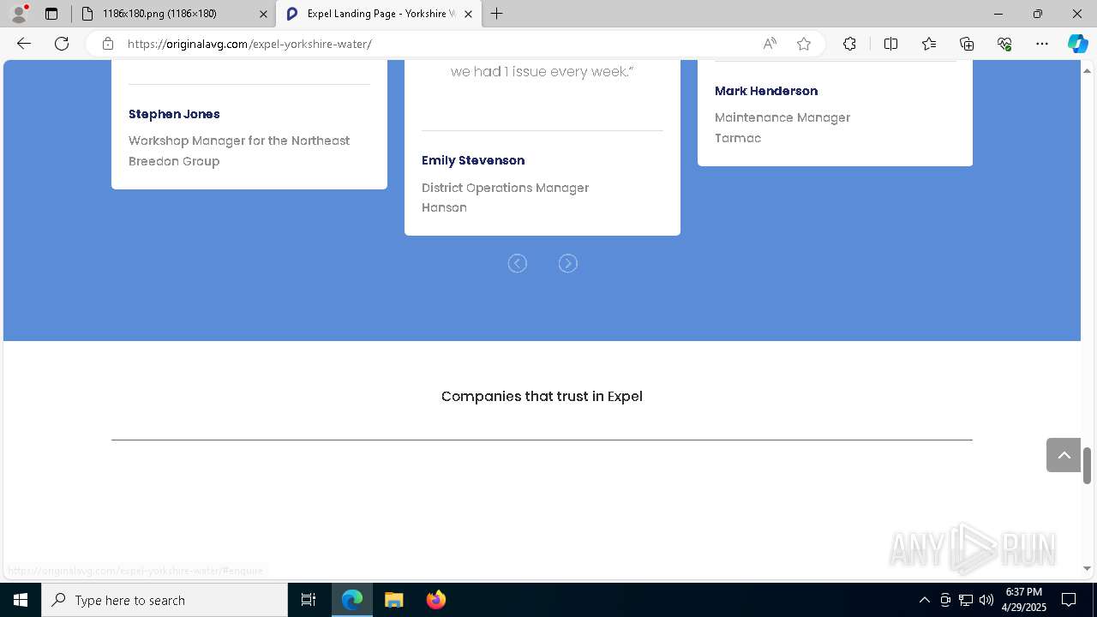Launch Firefox from taskbar
Screen dimensions: 1097x617
435,600
